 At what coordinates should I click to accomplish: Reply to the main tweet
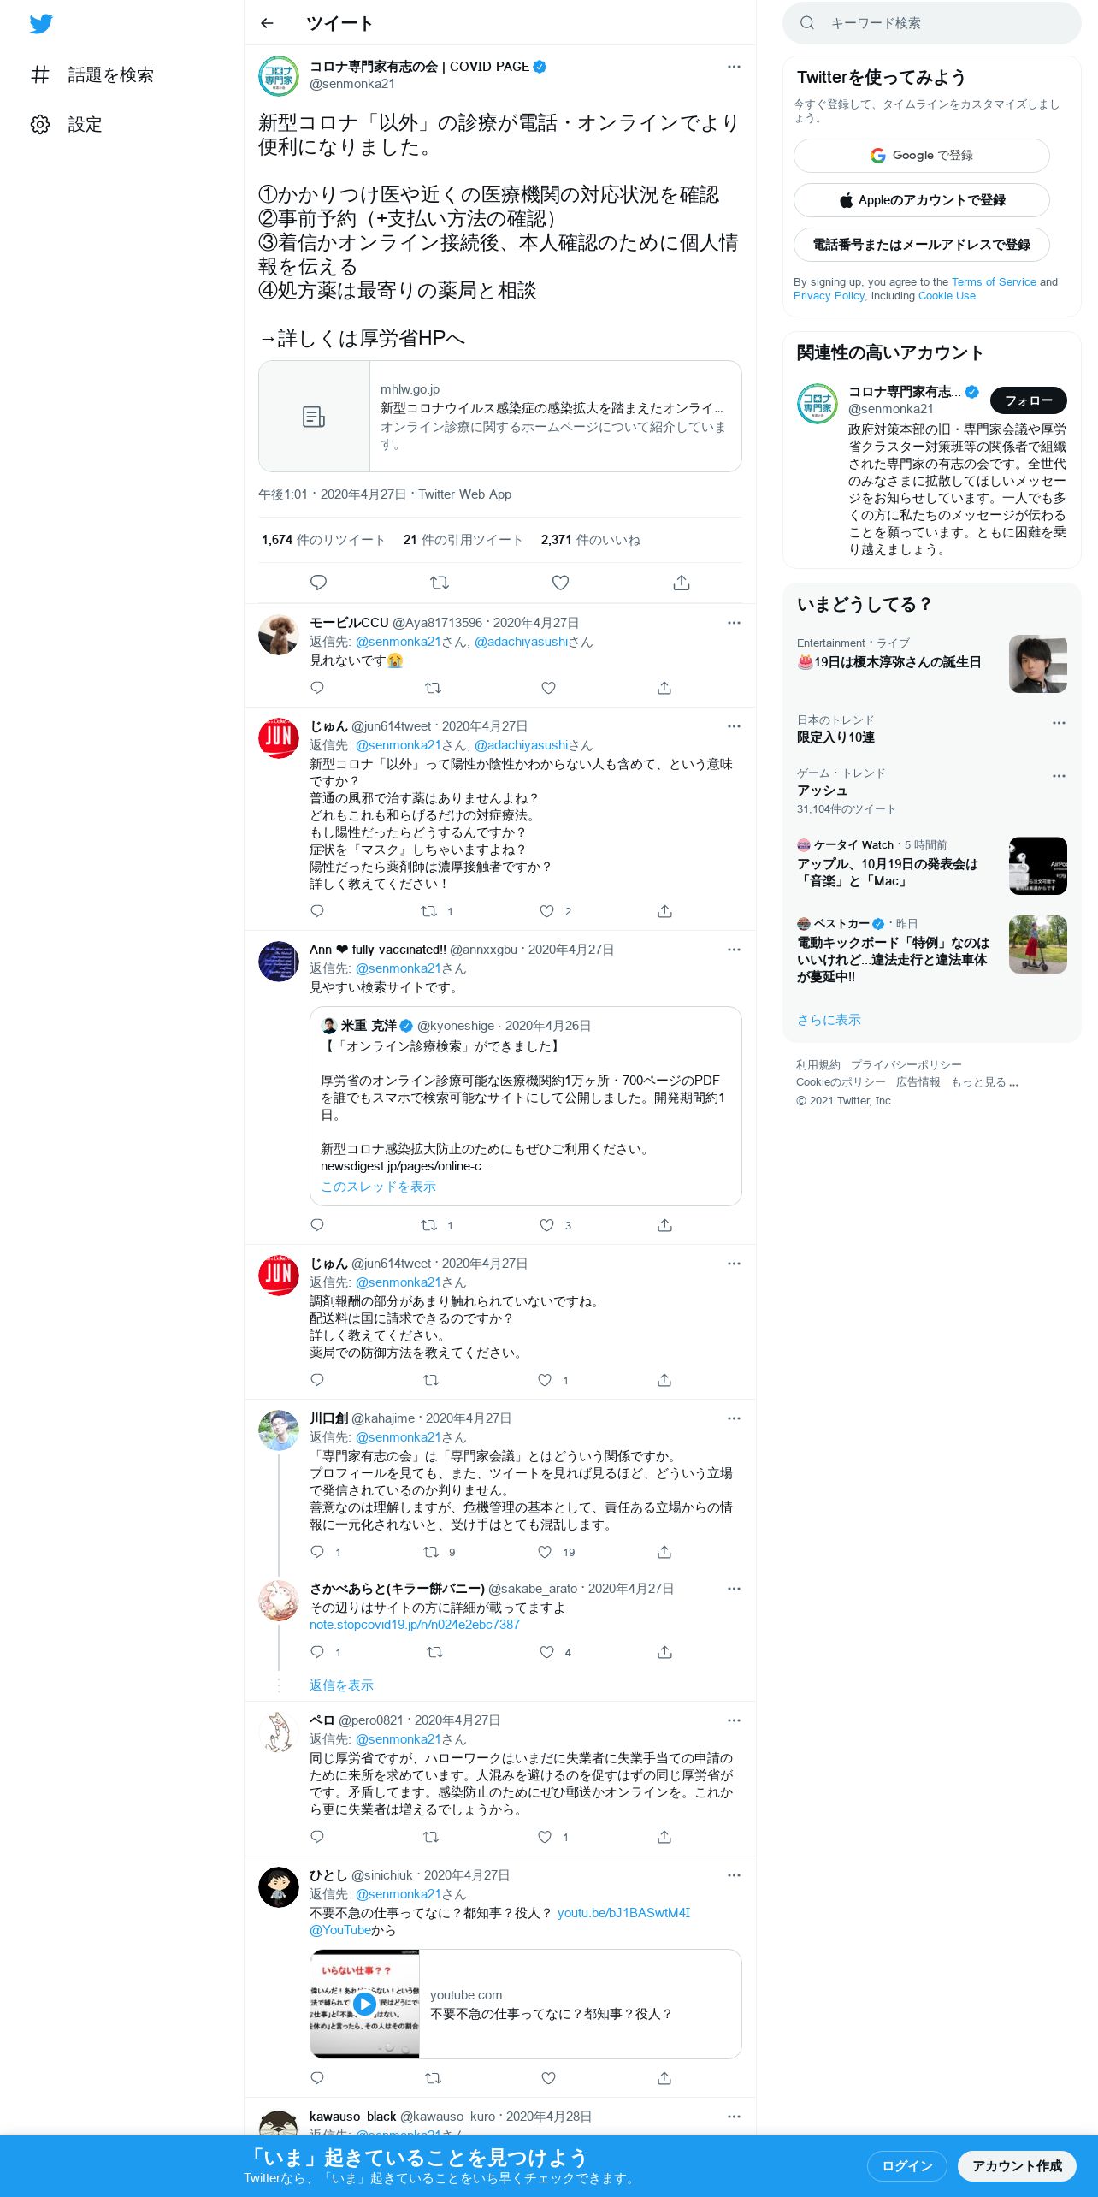318,583
